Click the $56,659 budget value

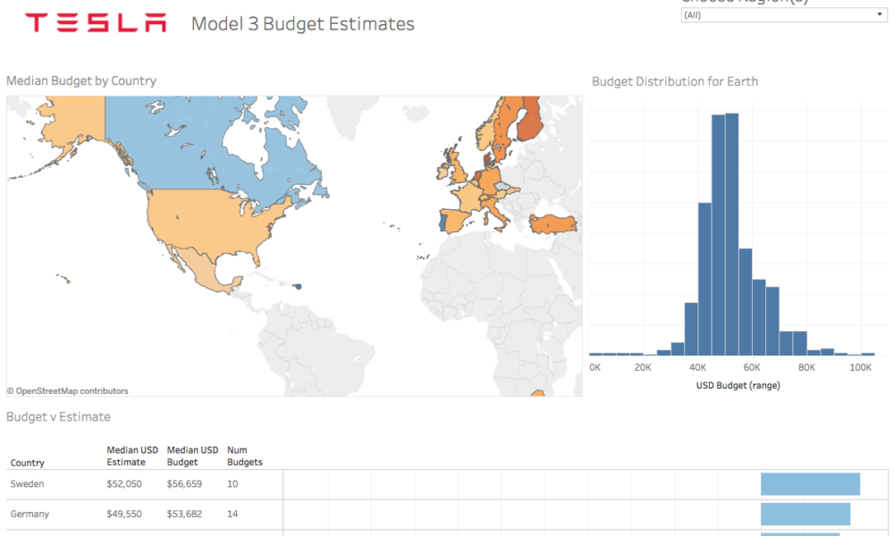[x=184, y=483]
